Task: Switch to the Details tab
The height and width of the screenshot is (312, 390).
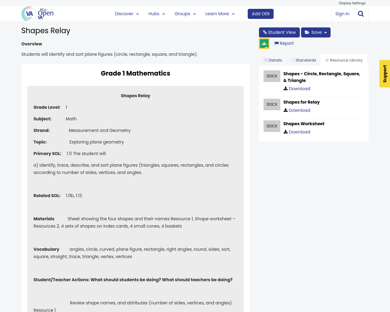Action: coord(273,60)
